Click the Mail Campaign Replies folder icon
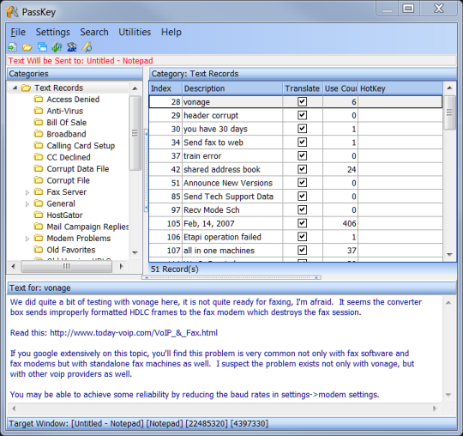Viewport: 463px width, 436px height. tap(39, 226)
